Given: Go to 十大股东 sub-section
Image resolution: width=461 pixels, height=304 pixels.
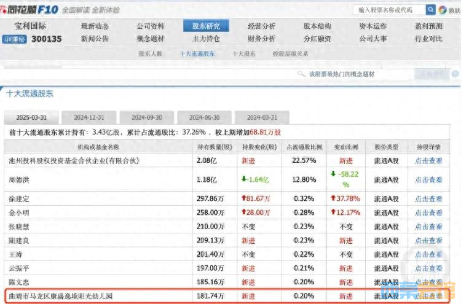Looking at the screenshot, I should click(244, 54).
